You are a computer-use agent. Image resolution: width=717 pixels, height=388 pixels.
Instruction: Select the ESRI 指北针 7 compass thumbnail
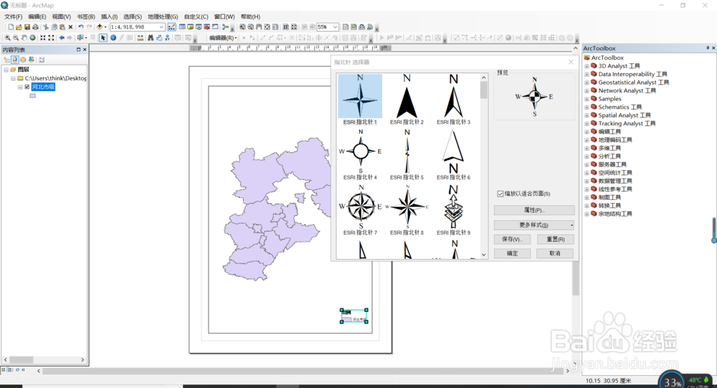(x=361, y=210)
